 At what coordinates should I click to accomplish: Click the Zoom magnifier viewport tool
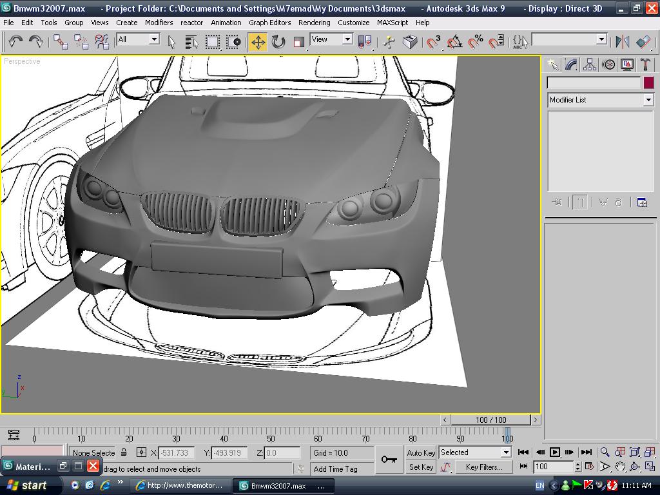pos(605,452)
